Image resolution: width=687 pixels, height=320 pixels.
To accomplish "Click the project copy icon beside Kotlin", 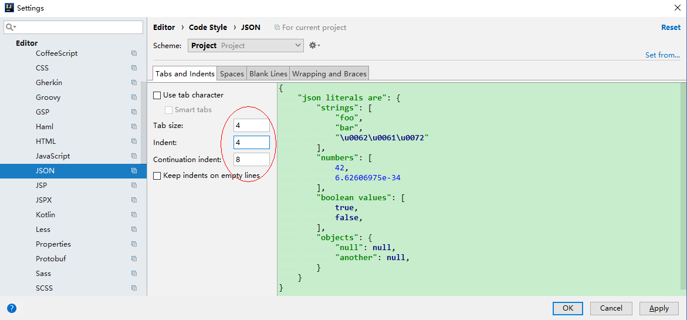I will [x=134, y=215].
